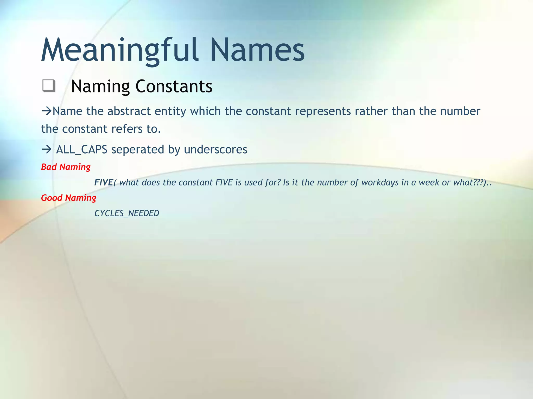Click the red 'Good Naming' label
This screenshot has width=533, height=399.
click(69, 198)
